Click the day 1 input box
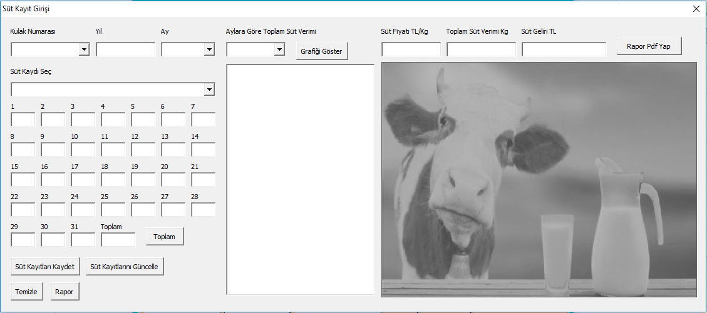The image size is (707, 313). tap(23, 120)
